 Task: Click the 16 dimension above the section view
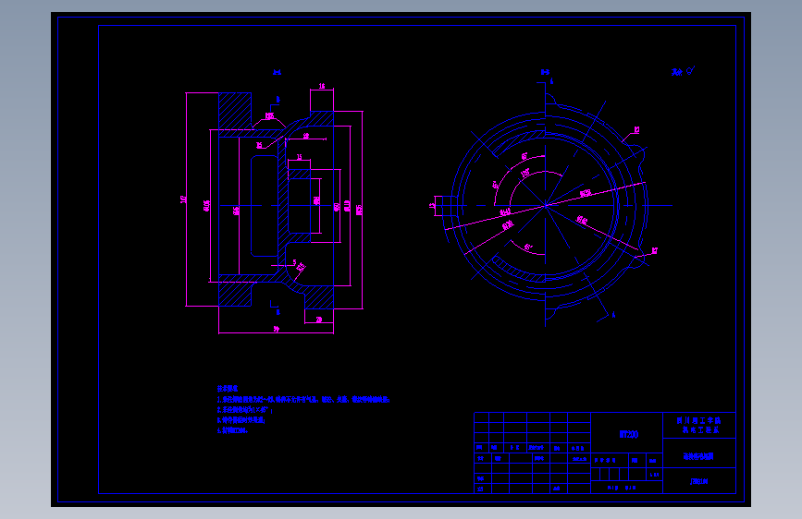(x=322, y=86)
